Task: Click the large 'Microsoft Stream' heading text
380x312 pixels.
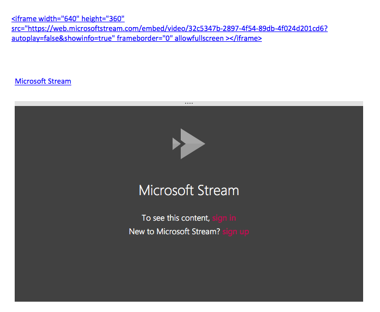Action: pyautogui.click(x=189, y=190)
